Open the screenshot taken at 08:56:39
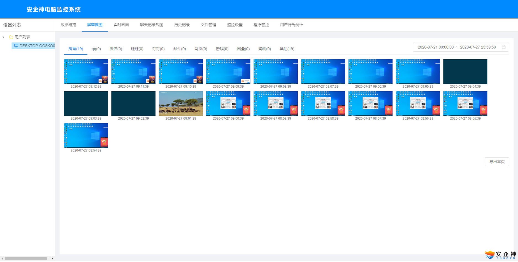 point(418,103)
